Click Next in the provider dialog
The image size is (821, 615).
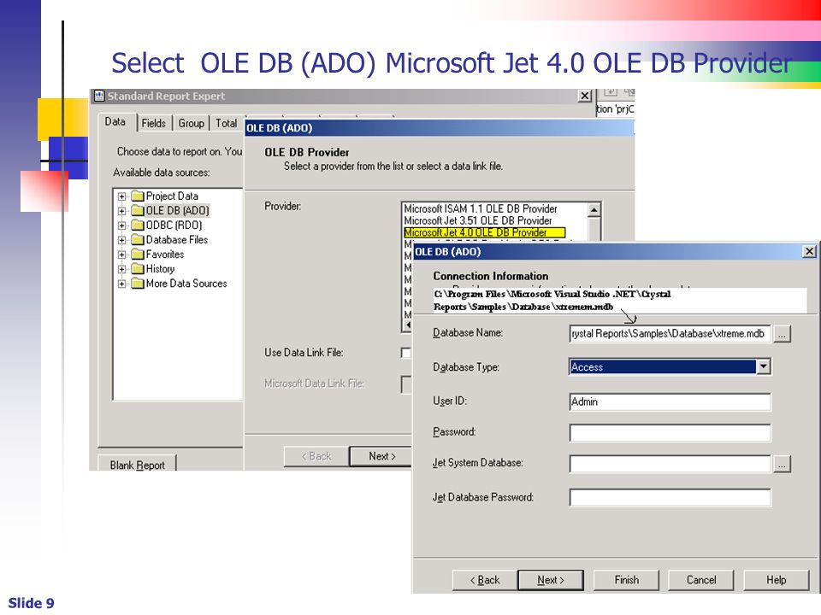point(381,456)
